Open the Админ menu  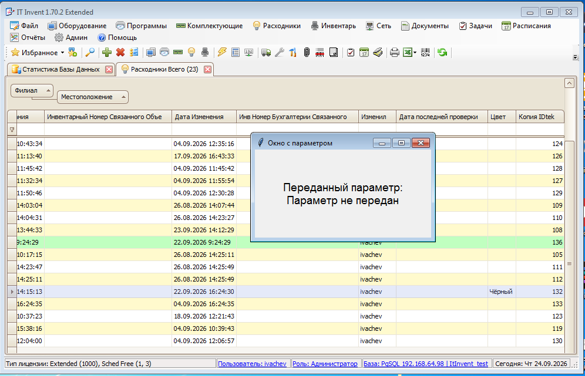pos(71,38)
